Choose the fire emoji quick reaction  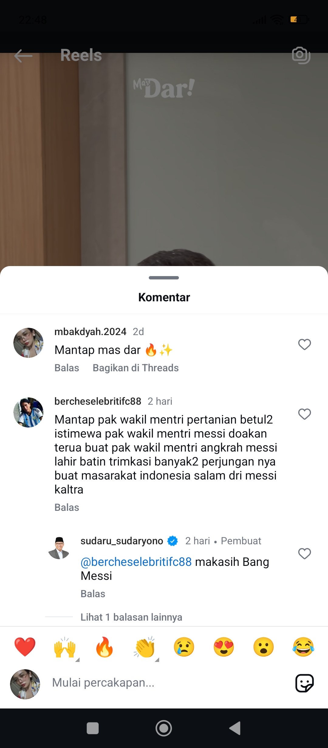click(104, 647)
